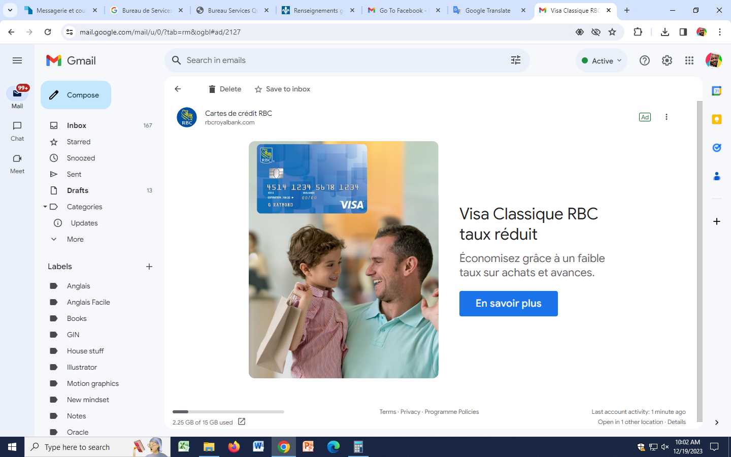Click the back arrow to return
Screen dimensions: 731x457
[178, 89]
